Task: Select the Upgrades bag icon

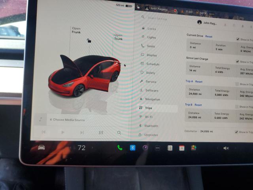Action: coord(140,135)
